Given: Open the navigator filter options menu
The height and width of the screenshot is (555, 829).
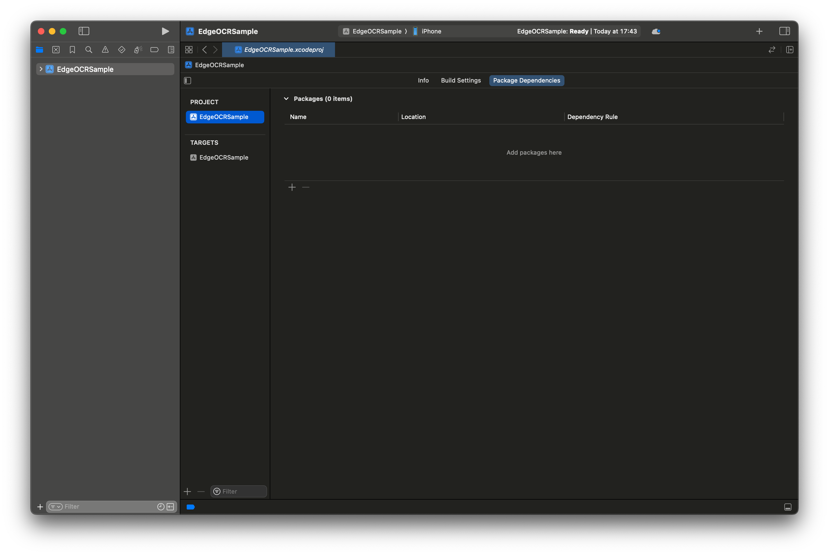Looking at the screenshot, I should pos(56,507).
